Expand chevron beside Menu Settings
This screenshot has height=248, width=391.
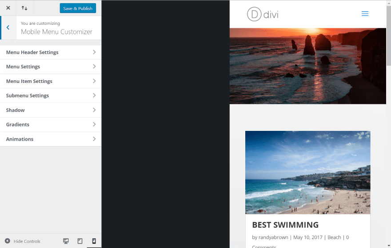(94, 67)
